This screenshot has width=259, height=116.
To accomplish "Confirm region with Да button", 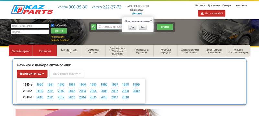I will 132,27.
